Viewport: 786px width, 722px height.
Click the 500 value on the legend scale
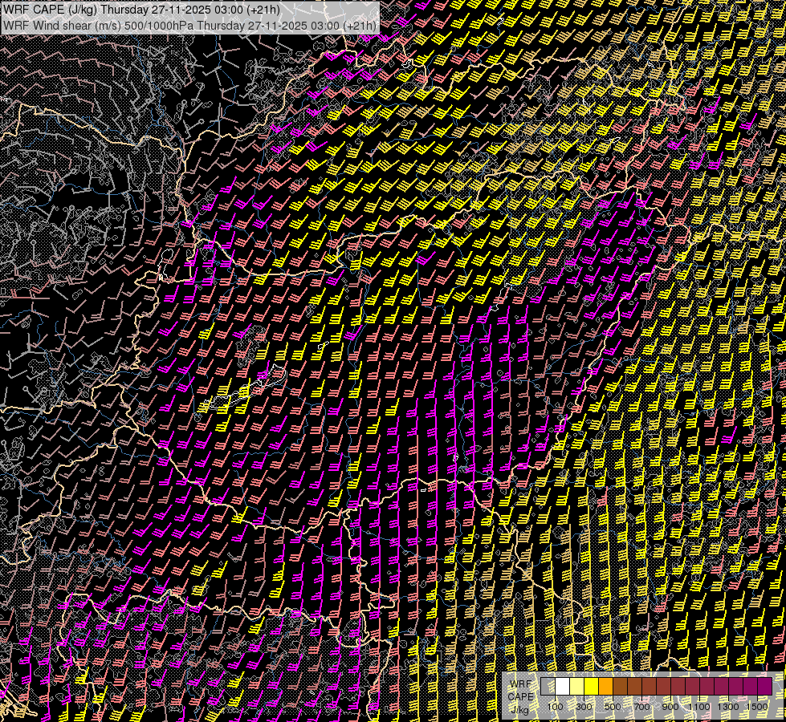[x=613, y=707]
